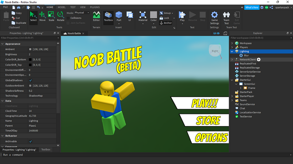293x164 pixels.
Task: Click the What's New button
Action: pos(252,7)
